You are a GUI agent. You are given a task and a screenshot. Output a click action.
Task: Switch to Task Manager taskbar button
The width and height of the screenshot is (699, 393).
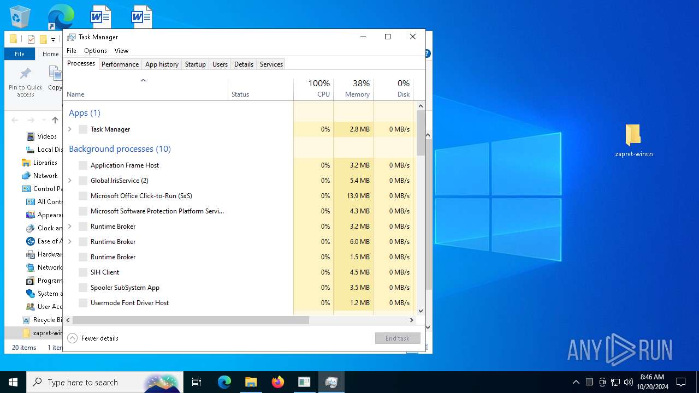pos(331,382)
